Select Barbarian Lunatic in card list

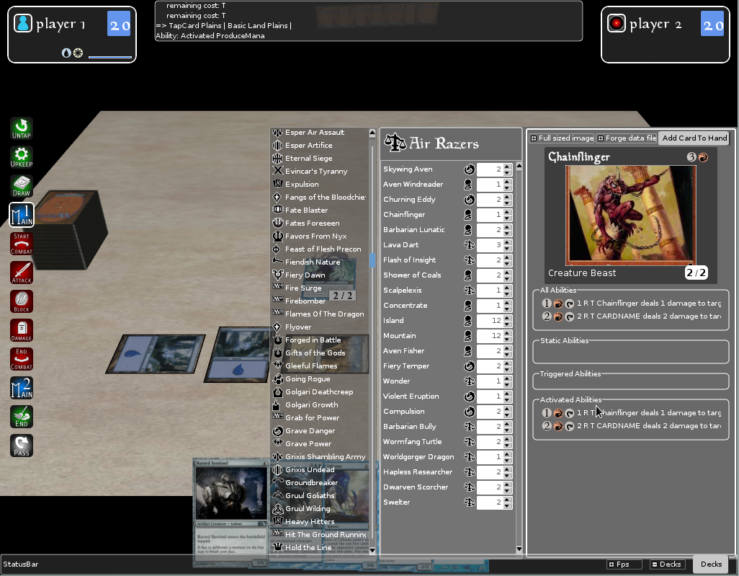point(414,230)
